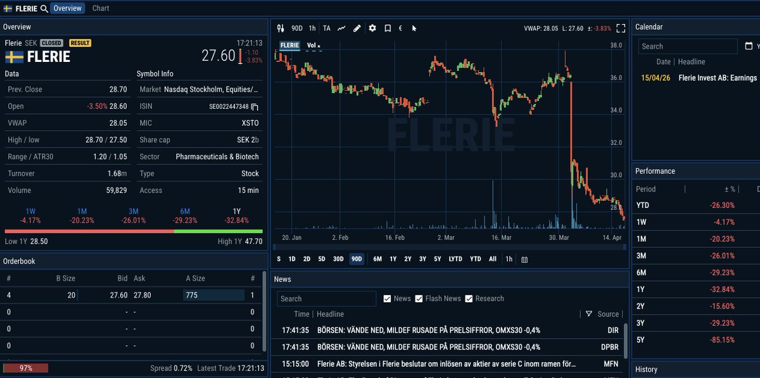Image resolution: width=760 pixels, height=378 pixels.
Task: Click the line comparison chart icon
Action: 341,28
